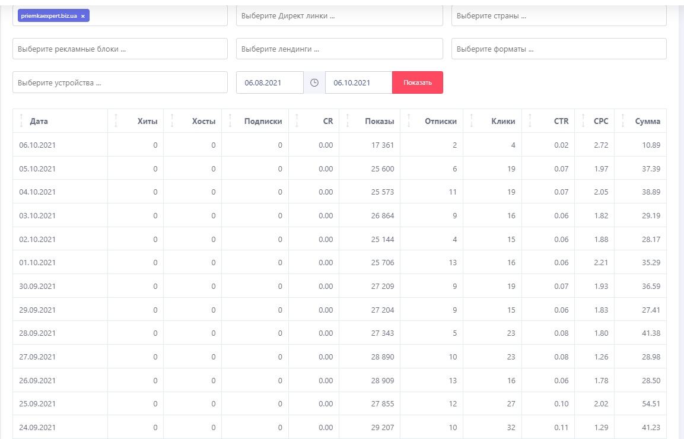684x439 pixels.
Task: Sort table by CPC column header
Action: coord(600,121)
